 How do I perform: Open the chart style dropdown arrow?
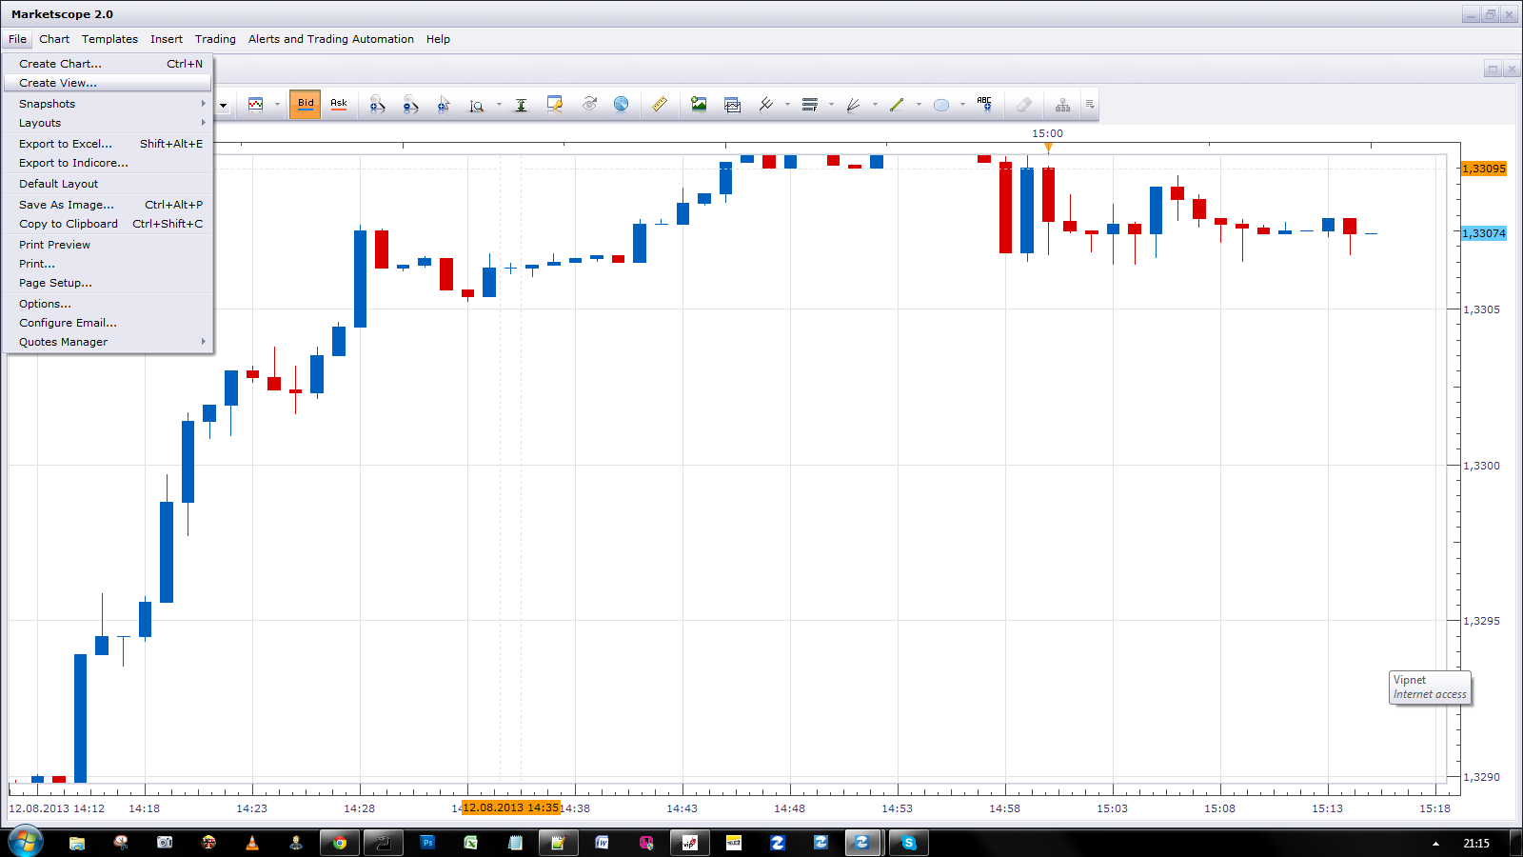point(277,105)
